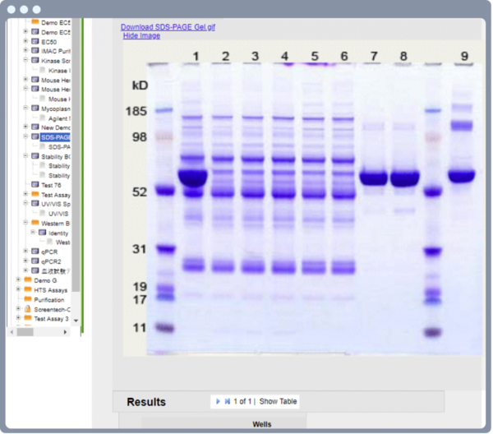
Task: Collapse the Western Blot folder node
Action: point(25,223)
